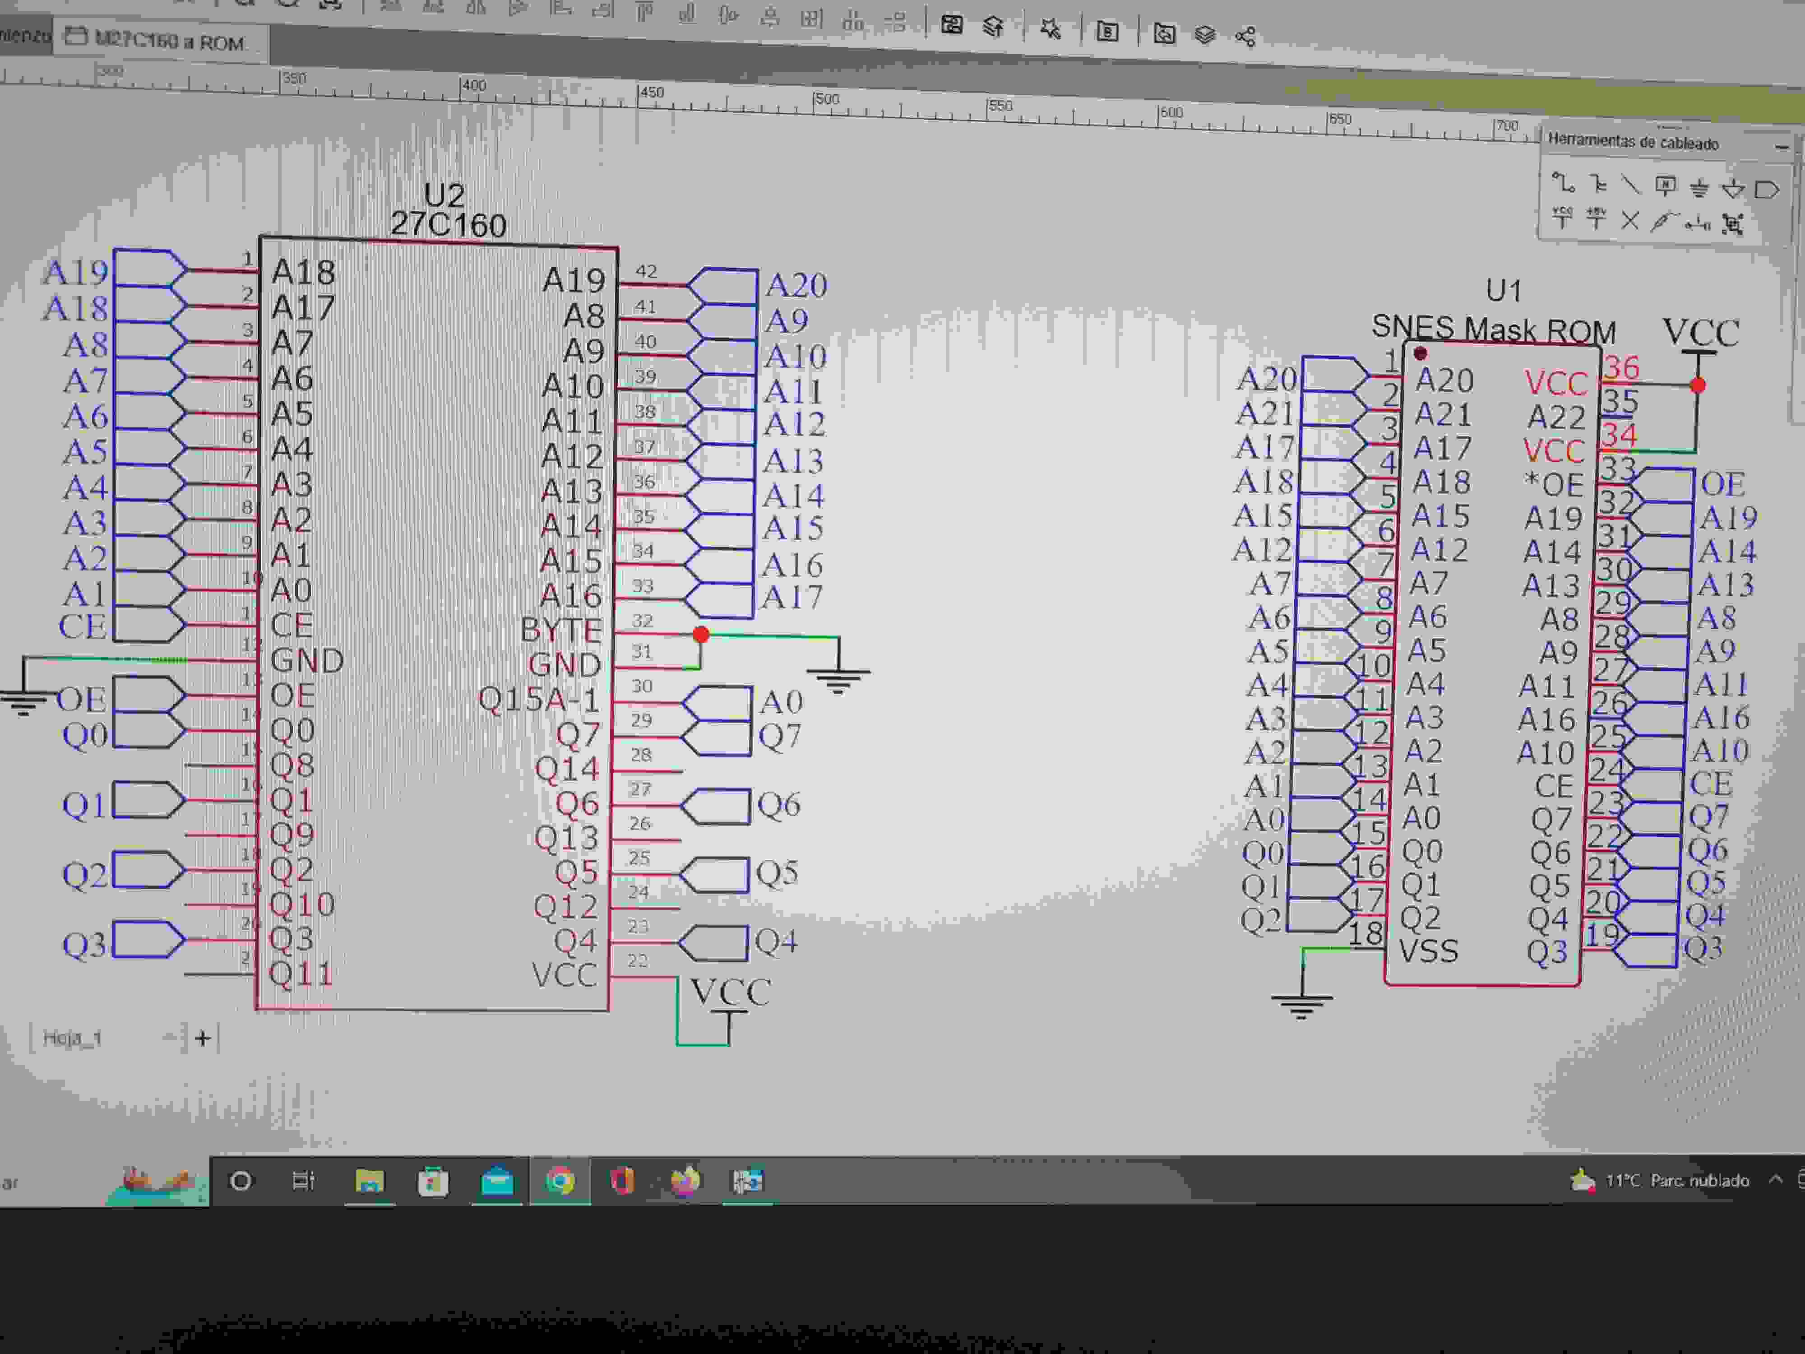Open the layers icon in toolbar
Image resolution: width=1805 pixels, height=1354 pixels.
[x=1204, y=34]
